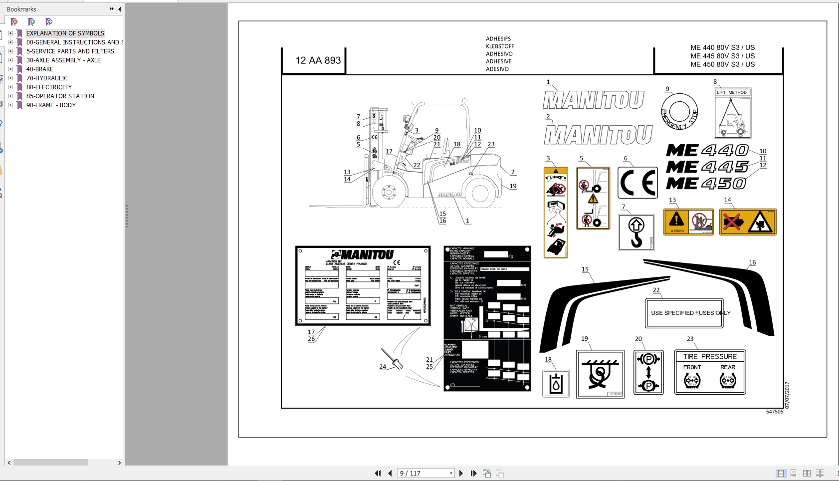The height and width of the screenshot is (481, 839).
Task: Click the go to next view icon
Action: (x=500, y=474)
